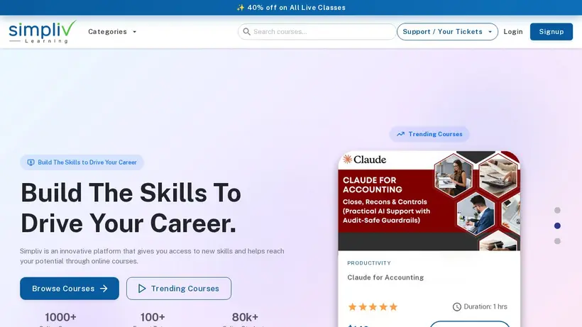The width and height of the screenshot is (582, 327).
Task: Click the PRODUCTIVITY category label
Action: (x=369, y=263)
